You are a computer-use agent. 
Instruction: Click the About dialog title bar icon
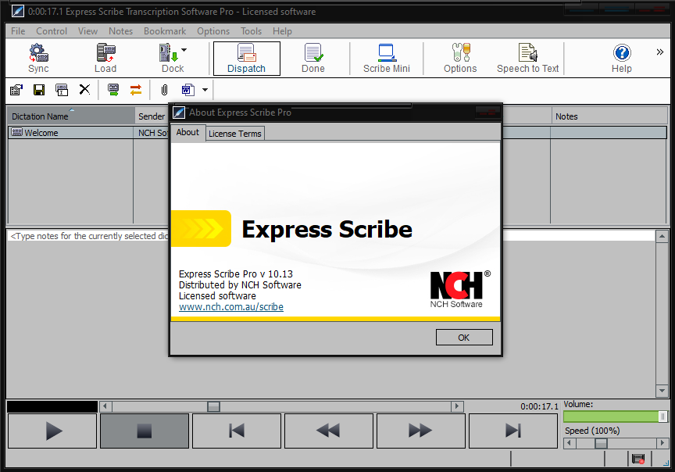[179, 113]
